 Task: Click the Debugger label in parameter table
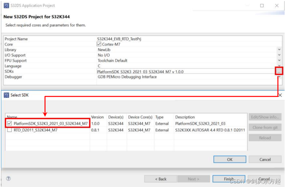click(x=13, y=77)
